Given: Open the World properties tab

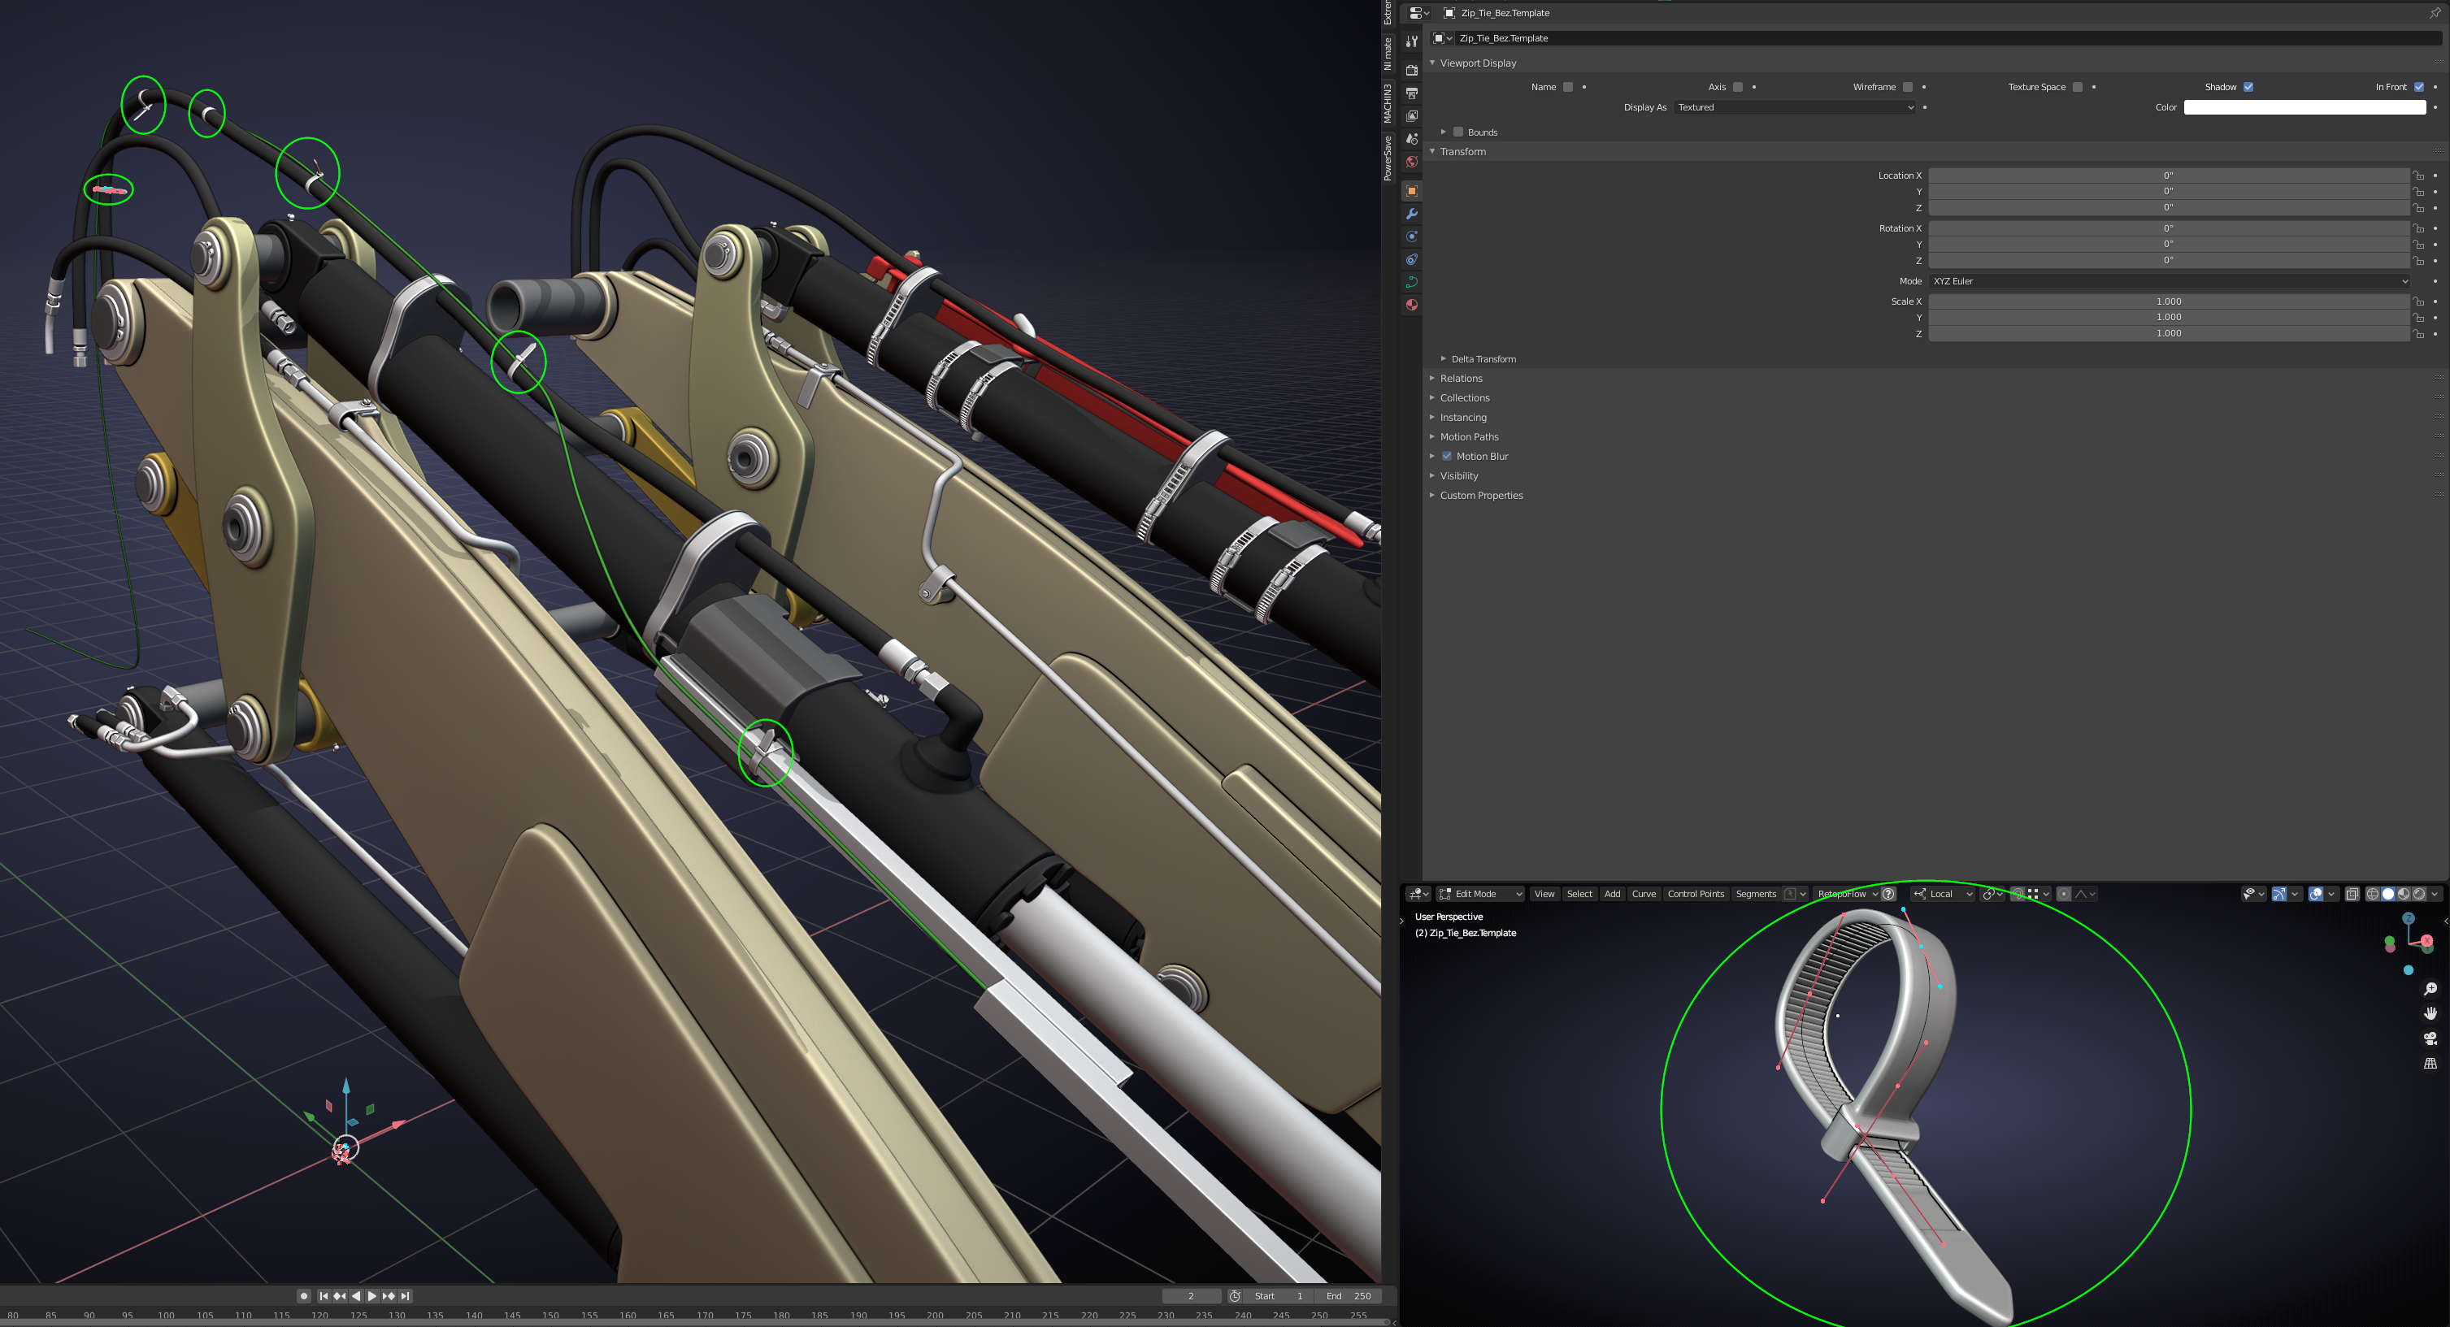Looking at the screenshot, I should click(x=1412, y=162).
